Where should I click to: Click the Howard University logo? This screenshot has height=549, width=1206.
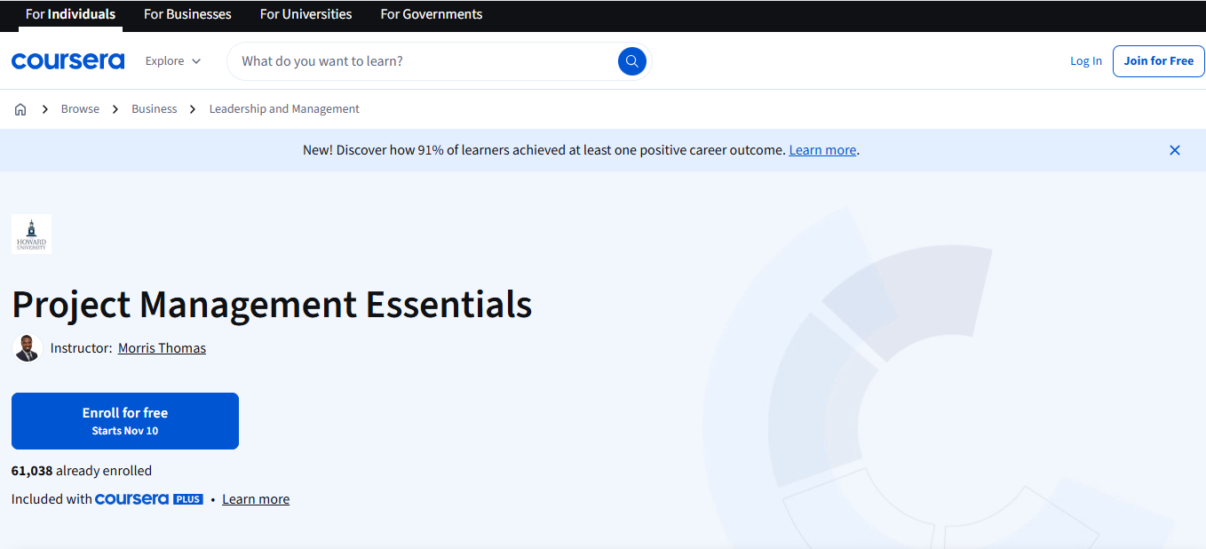[30, 234]
